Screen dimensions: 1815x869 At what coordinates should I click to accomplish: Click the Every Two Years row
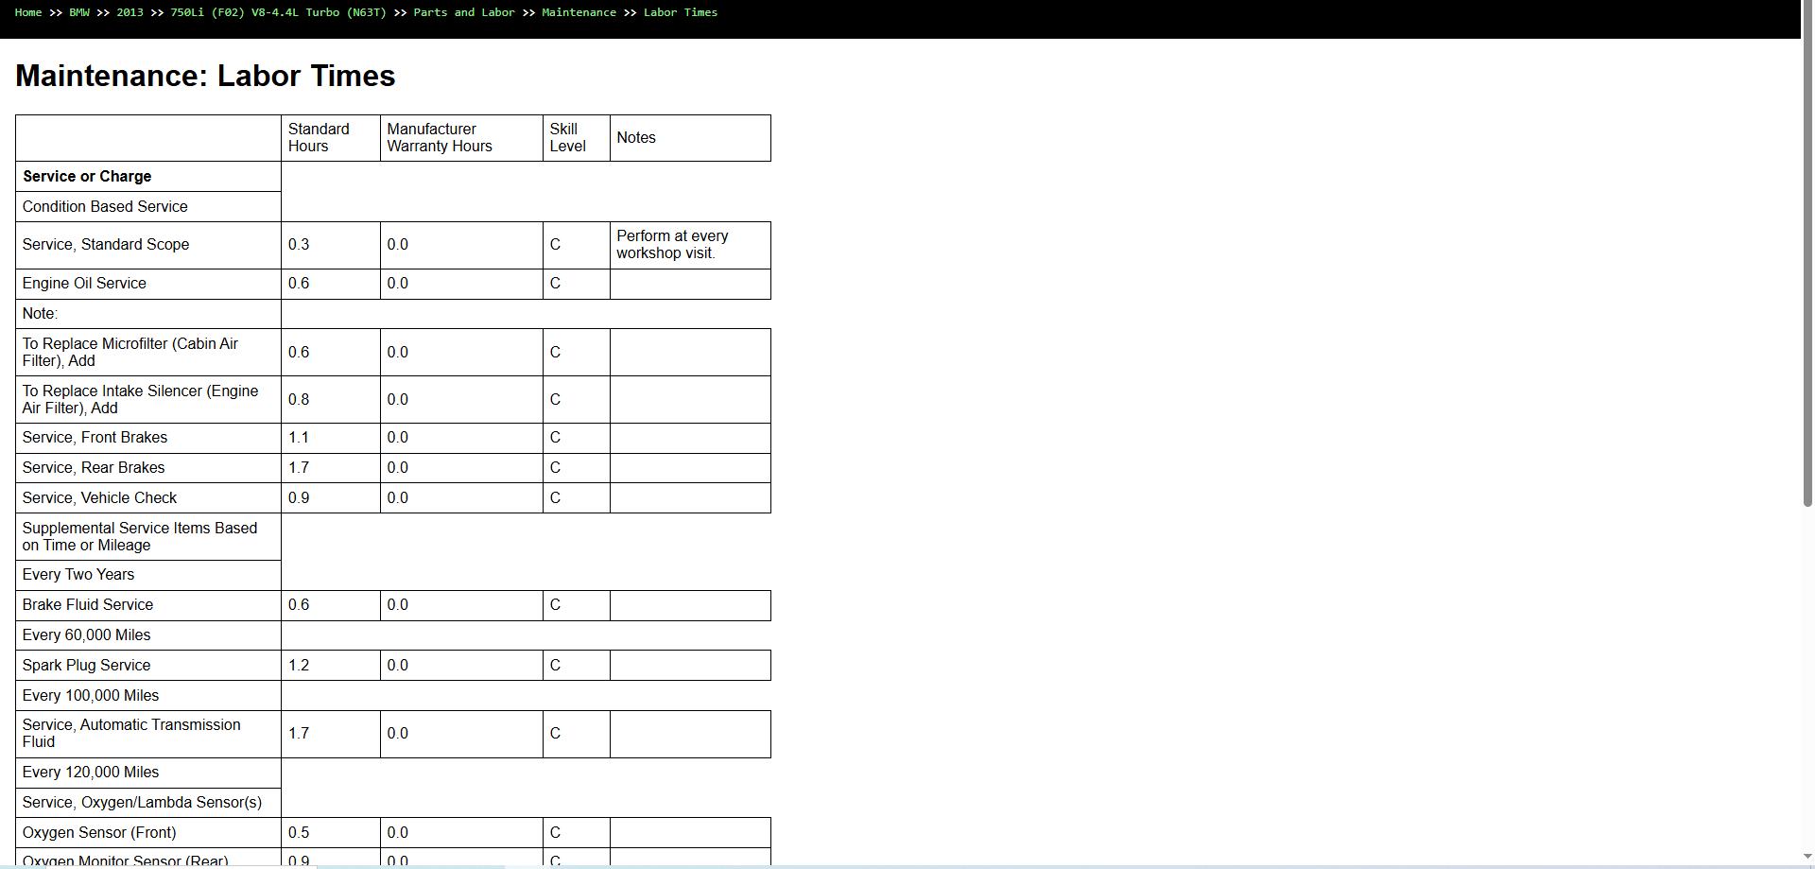[148, 575]
